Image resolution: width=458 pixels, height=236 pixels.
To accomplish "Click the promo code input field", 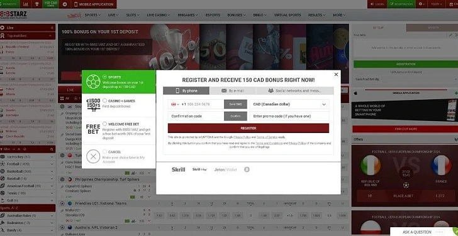I will point(289,116).
